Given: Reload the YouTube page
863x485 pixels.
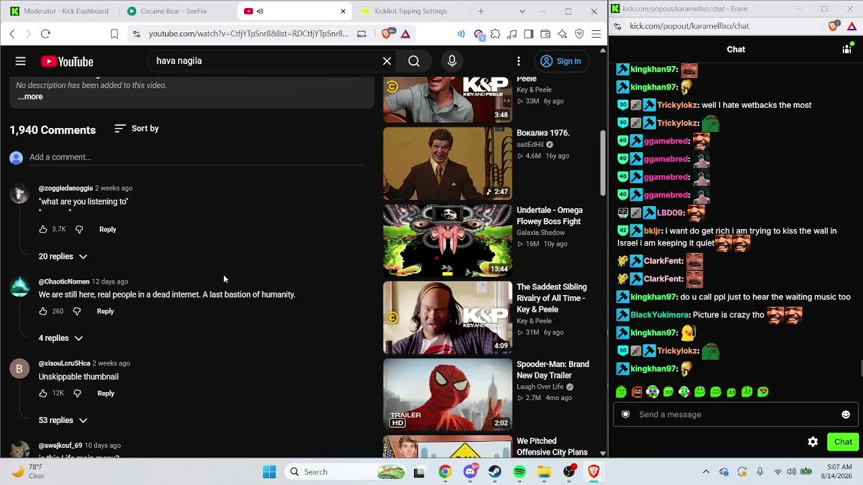Looking at the screenshot, I should (x=45, y=34).
